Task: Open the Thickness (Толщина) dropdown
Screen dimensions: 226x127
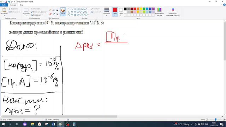Action: pyautogui.click(x=107, y=11)
